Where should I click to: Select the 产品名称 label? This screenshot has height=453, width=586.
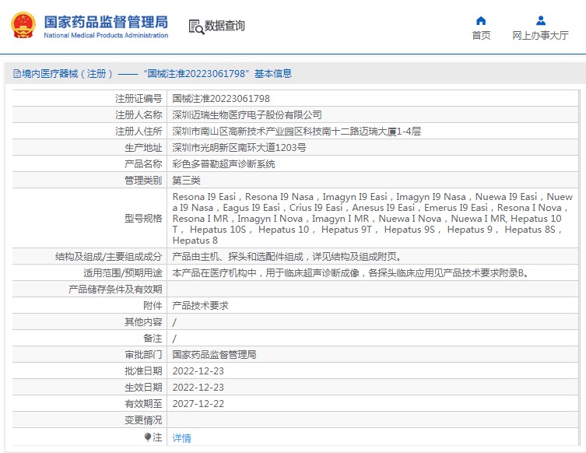[x=143, y=164]
